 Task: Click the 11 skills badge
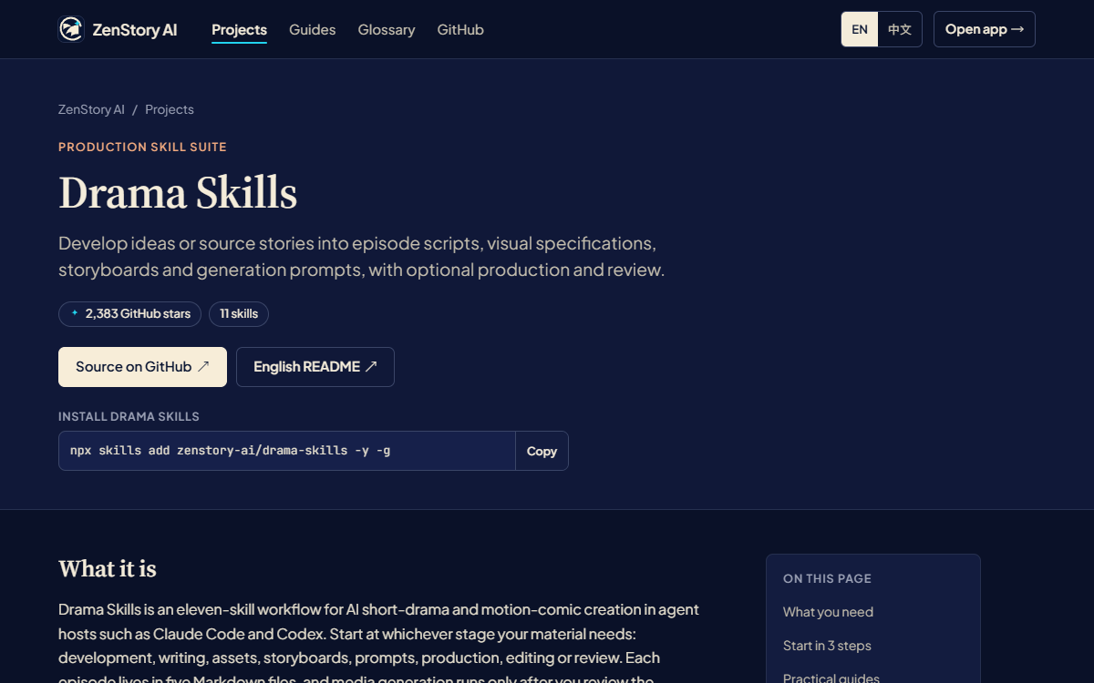(x=239, y=314)
